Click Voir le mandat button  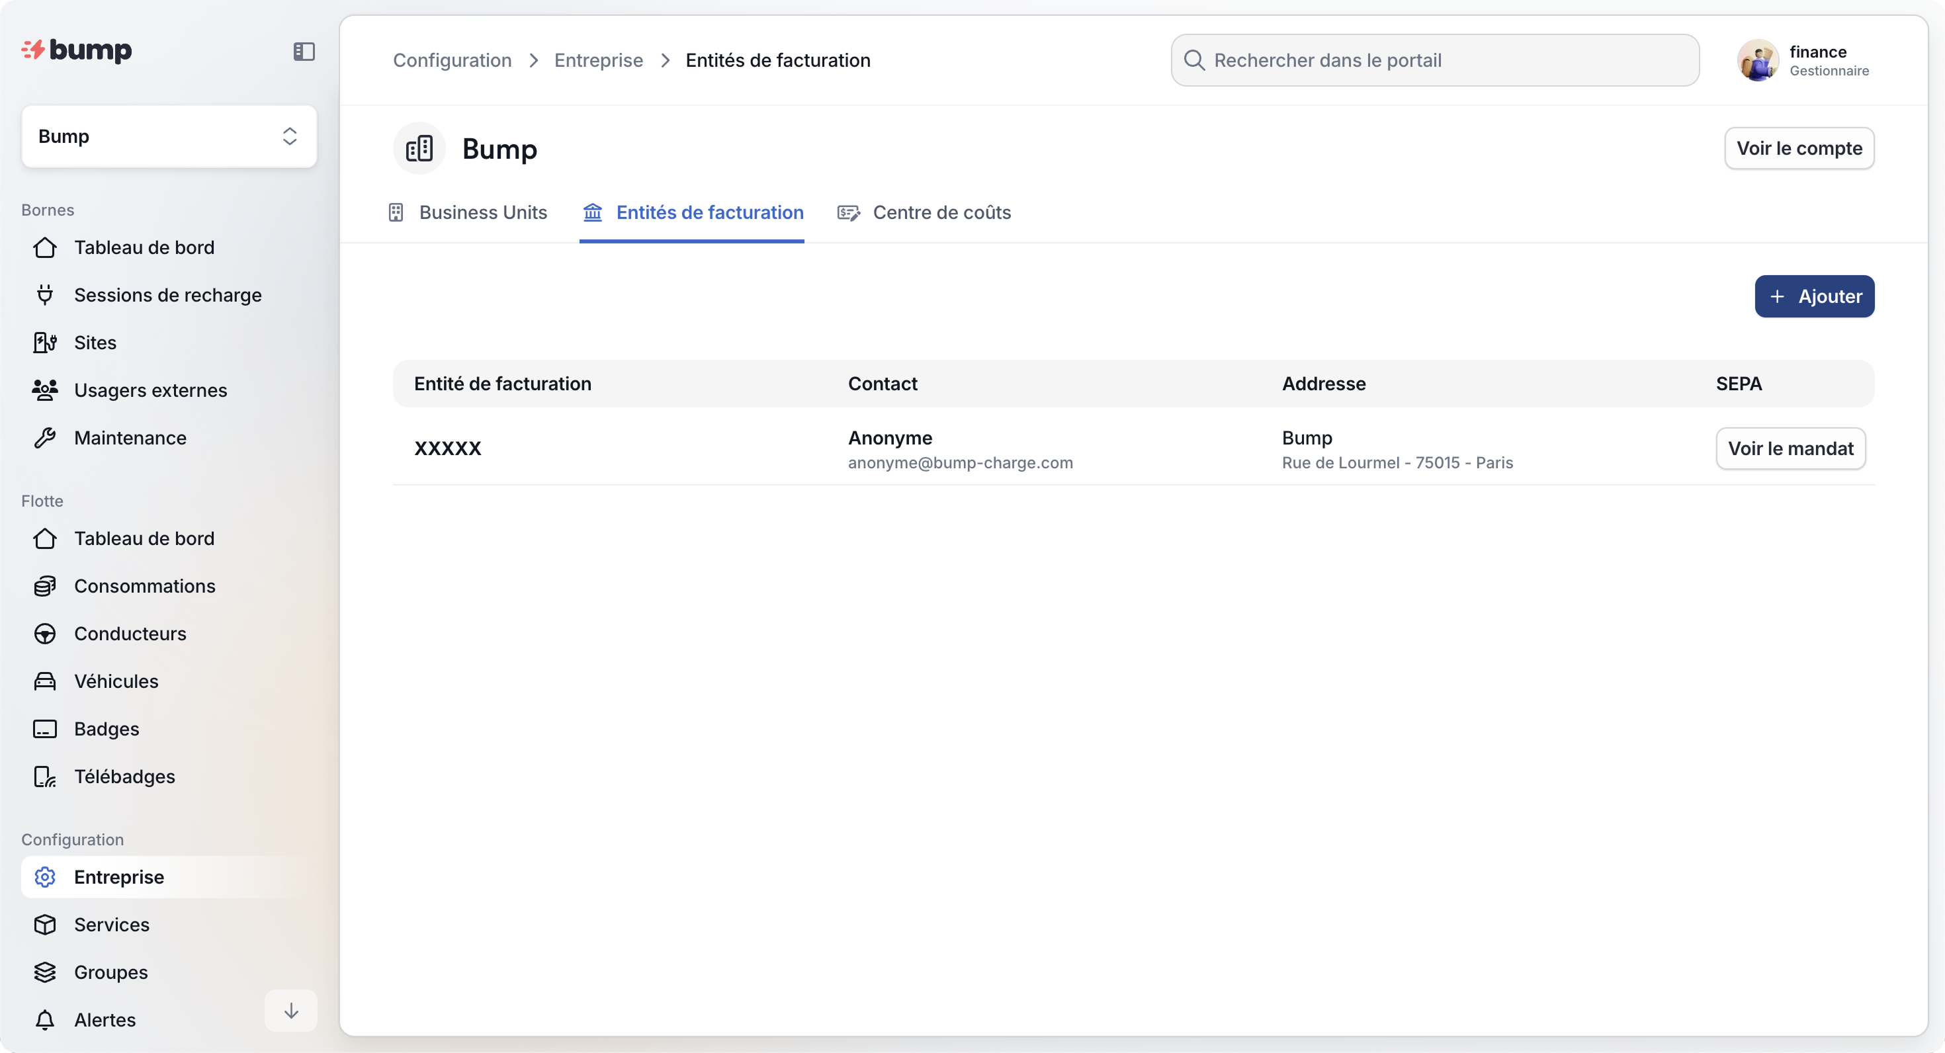1790,448
